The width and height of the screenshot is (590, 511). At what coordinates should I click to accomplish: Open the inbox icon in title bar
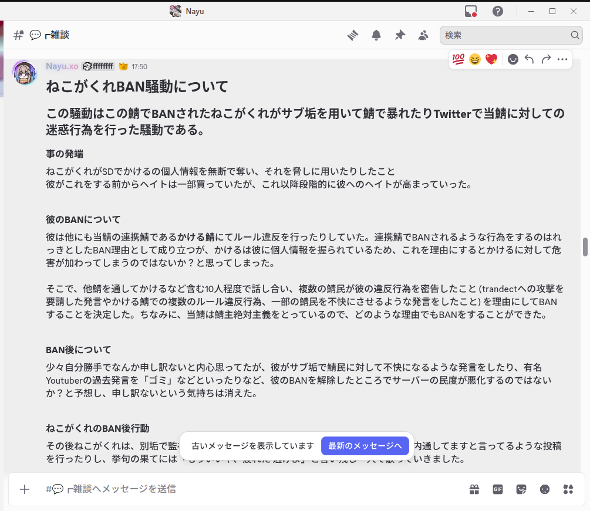coord(470,11)
